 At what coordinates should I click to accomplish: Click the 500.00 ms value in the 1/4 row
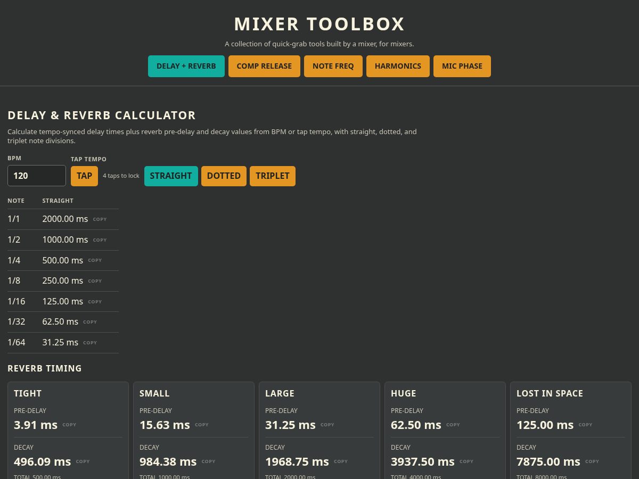pyautogui.click(x=63, y=260)
